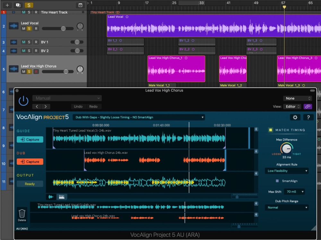The image size is (321, 240).
Task: Open the Alignment Rule Low Flexibility dropdown
Action: pos(287,171)
